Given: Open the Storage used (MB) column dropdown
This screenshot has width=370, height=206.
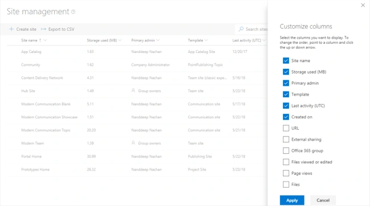Looking at the screenshot, I should (120, 40).
